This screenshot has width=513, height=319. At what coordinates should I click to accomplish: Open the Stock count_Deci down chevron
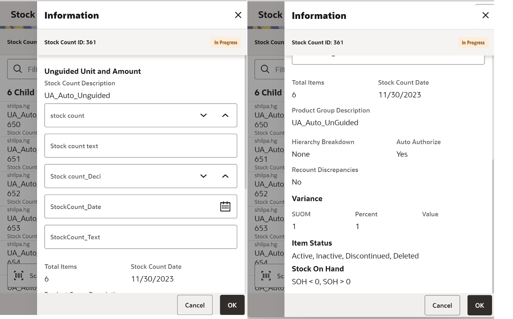203,176
